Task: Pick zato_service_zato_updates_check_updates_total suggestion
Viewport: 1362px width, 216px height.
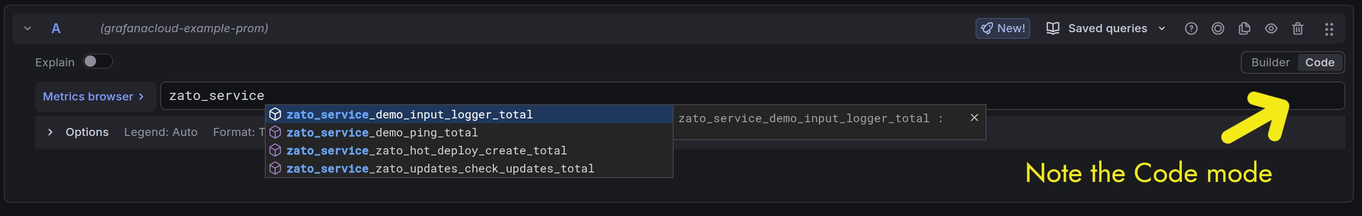Action: [x=440, y=169]
